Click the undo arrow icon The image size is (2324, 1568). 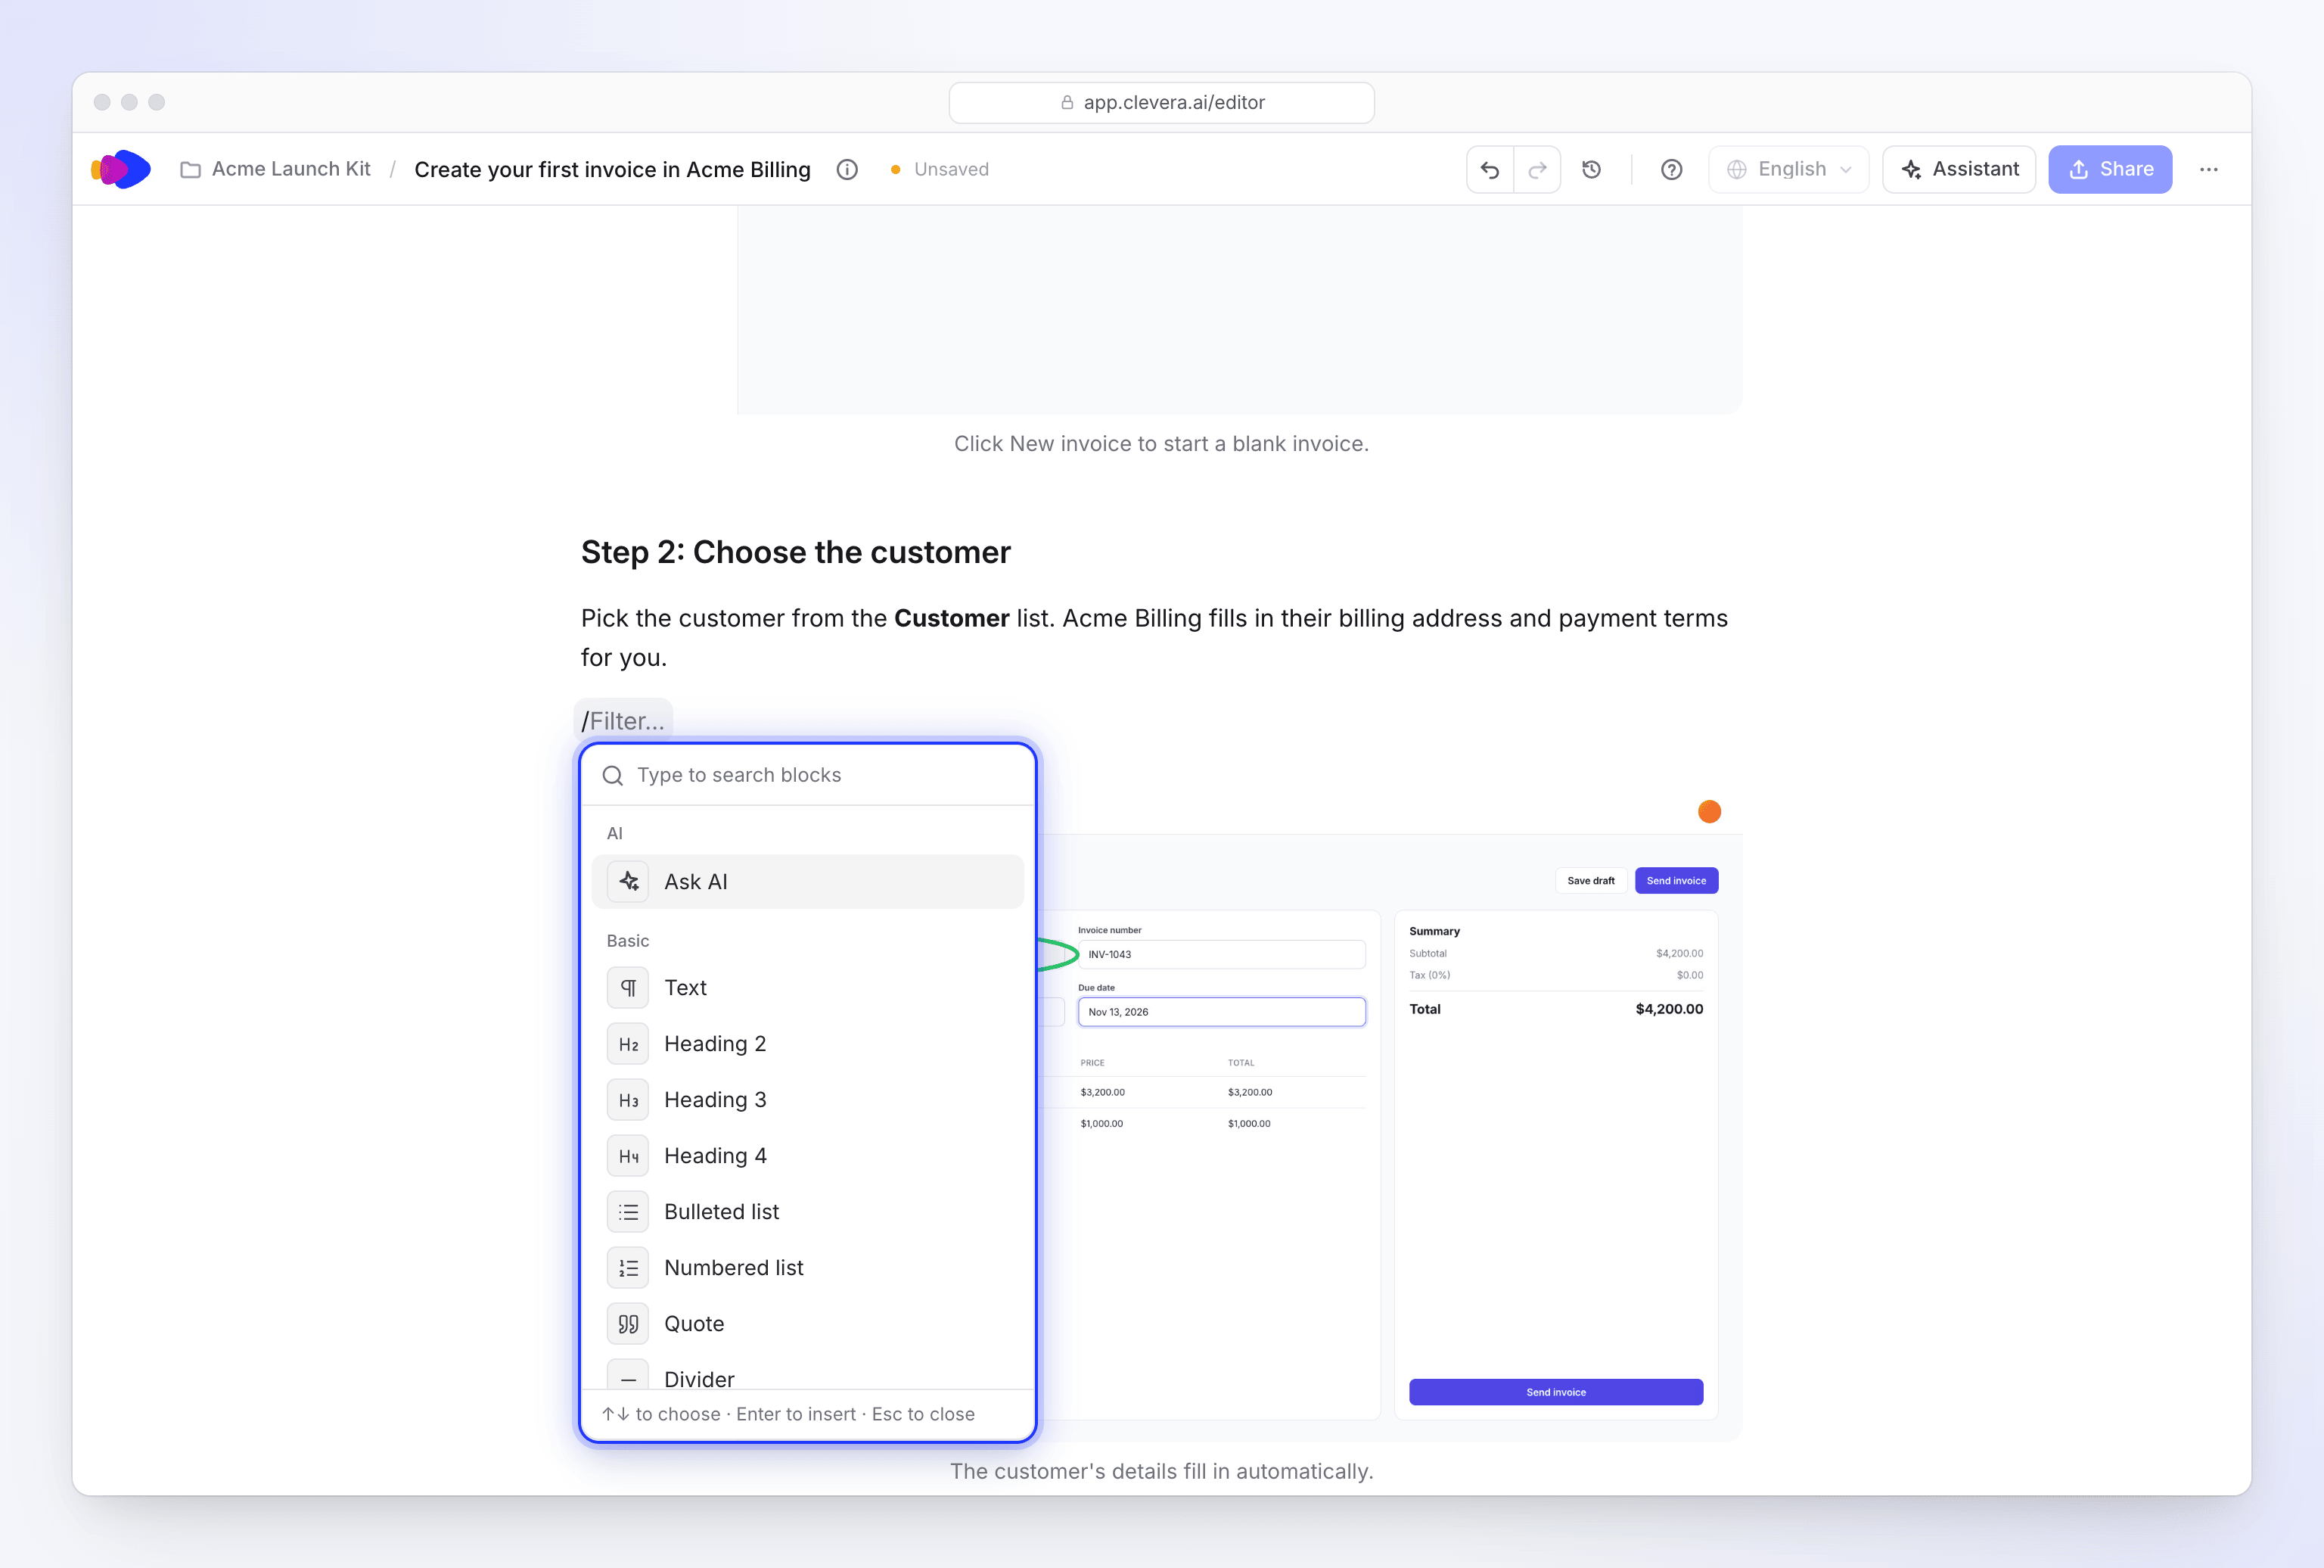pos(1490,169)
